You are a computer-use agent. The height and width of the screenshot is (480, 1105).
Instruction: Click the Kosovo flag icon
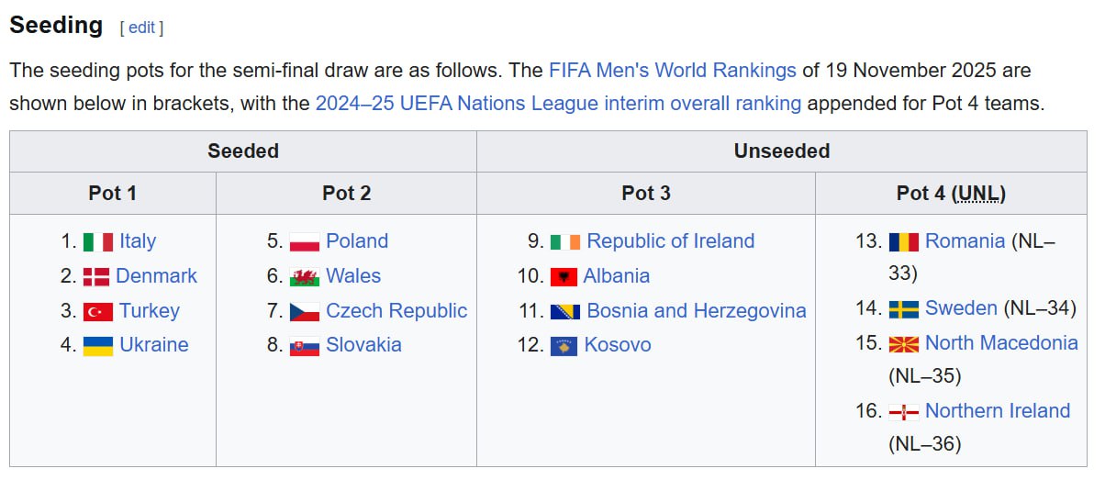click(564, 346)
